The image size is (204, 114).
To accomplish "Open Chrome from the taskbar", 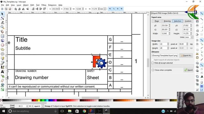I will pos(84,111).
